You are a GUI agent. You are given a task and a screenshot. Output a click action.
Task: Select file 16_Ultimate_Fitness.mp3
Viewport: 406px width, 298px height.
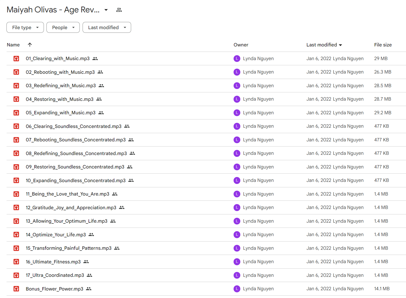tap(53, 262)
